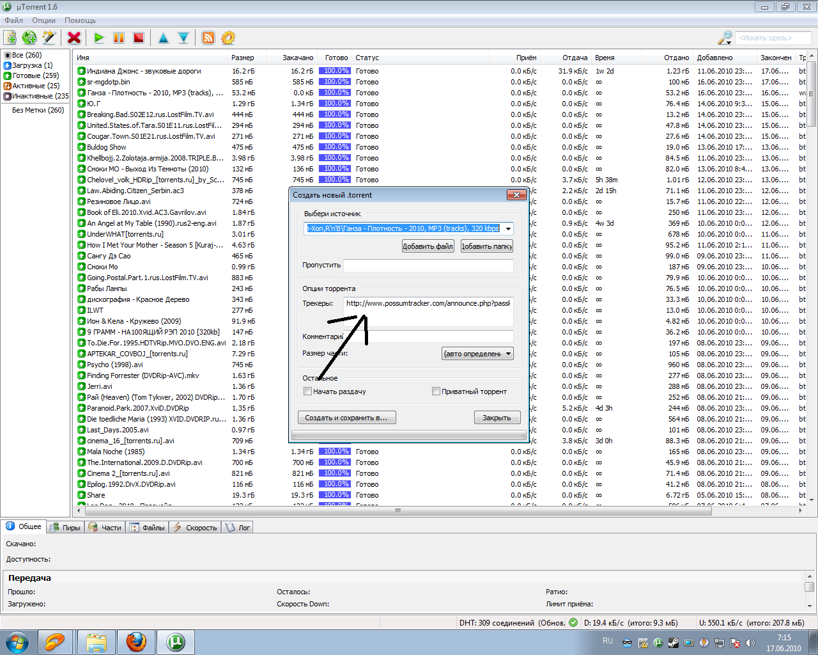Viewport: 818px width, 655px height.
Task: Open the Windows Start menu
Action: pos(17,642)
